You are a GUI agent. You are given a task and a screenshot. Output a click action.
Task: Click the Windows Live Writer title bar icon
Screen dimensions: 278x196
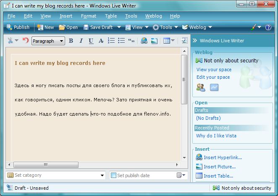7,5
